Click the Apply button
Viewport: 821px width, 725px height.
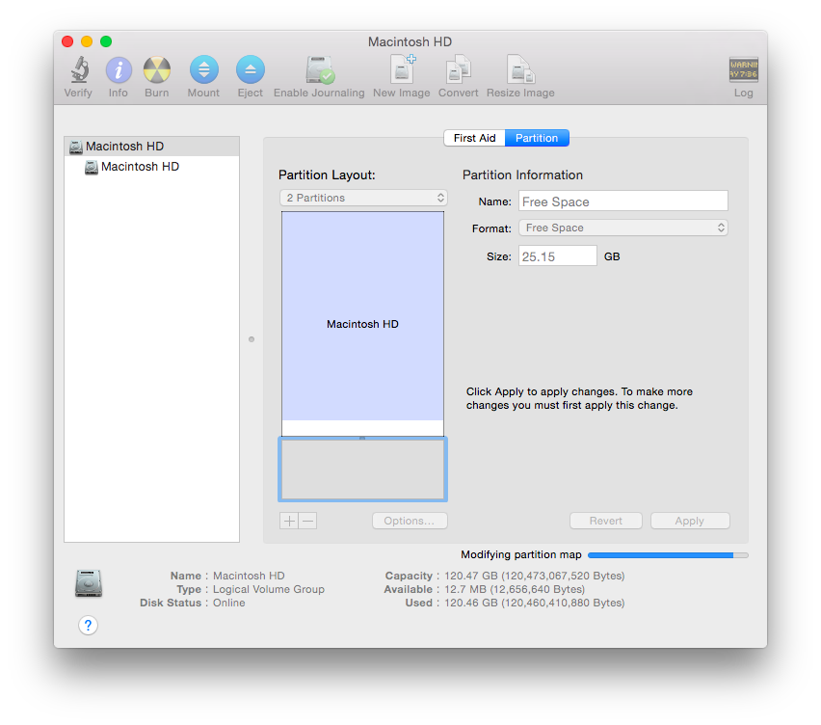click(690, 521)
